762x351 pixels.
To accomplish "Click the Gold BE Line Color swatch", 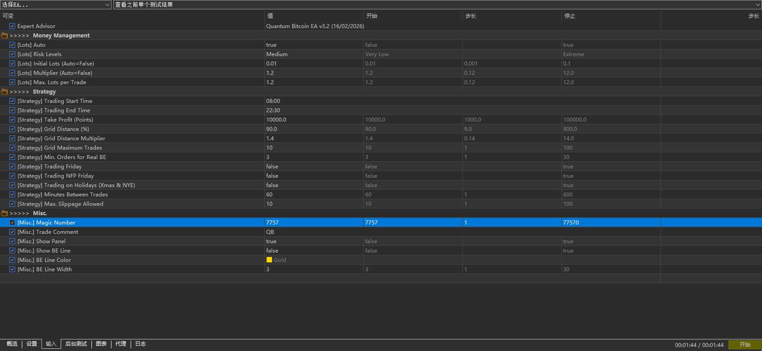I will coord(269,260).
